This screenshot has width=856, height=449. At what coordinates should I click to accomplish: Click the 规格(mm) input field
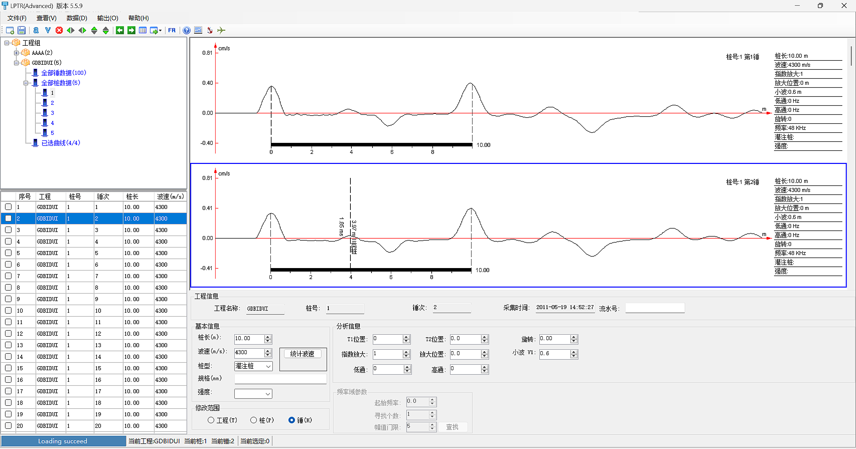click(x=280, y=379)
